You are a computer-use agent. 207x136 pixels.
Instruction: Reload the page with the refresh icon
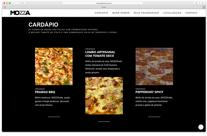coord(144,3)
